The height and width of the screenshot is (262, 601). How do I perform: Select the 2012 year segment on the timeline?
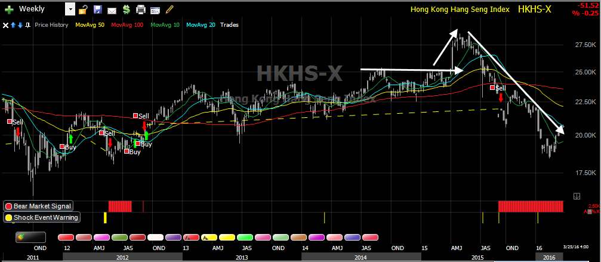[123, 257]
